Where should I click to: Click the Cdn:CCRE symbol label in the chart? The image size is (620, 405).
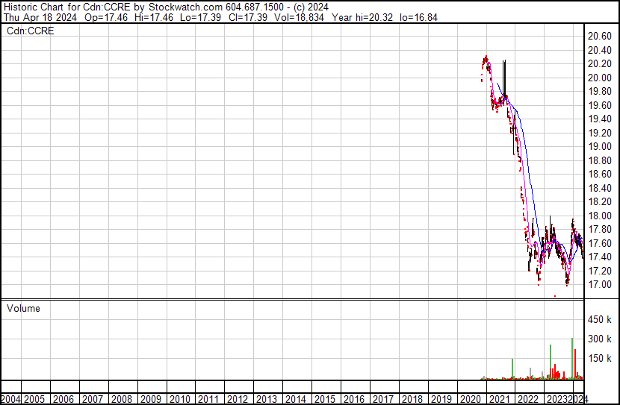[x=30, y=31]
